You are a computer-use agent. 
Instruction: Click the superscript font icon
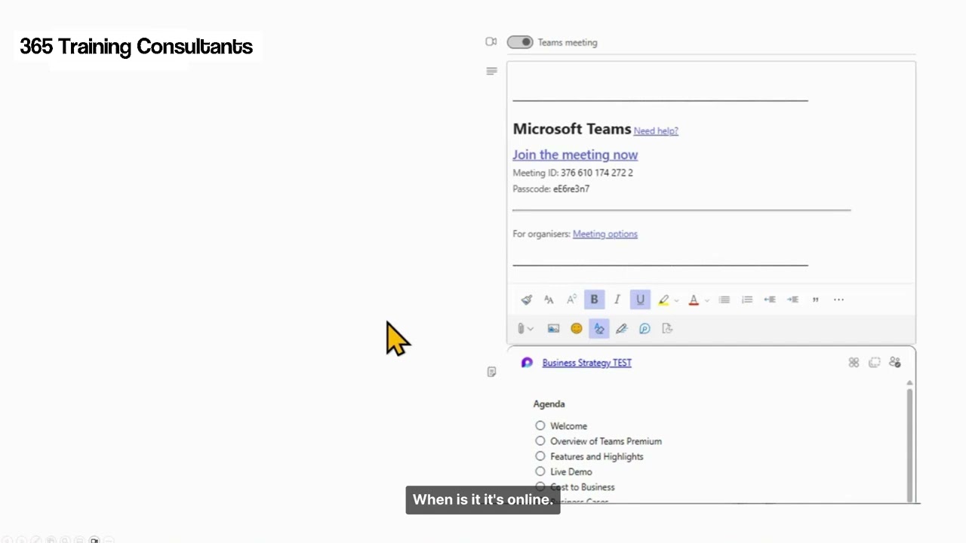(571, 299)
